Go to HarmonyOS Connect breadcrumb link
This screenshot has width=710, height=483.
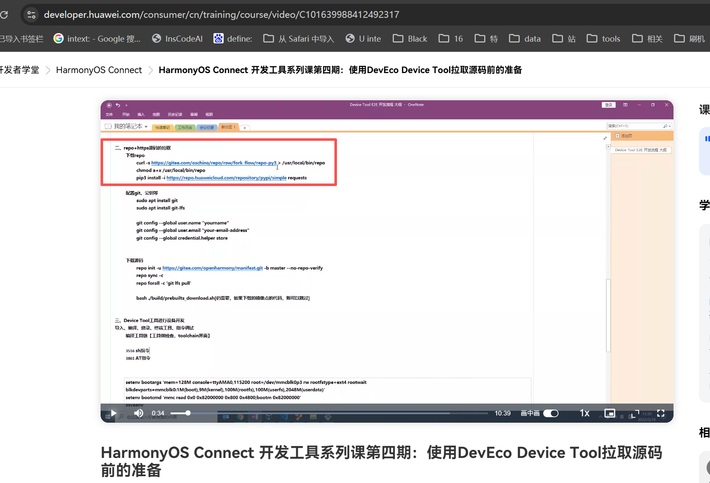(x=99, y=70)
